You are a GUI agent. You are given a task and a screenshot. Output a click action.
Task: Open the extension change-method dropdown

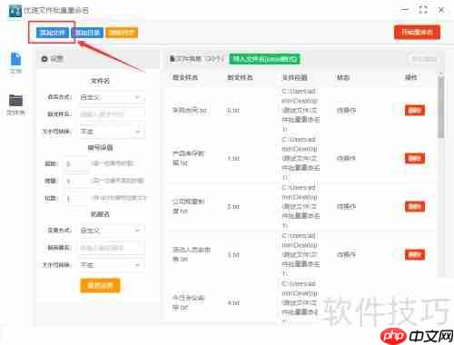click(x=112, y=231)
